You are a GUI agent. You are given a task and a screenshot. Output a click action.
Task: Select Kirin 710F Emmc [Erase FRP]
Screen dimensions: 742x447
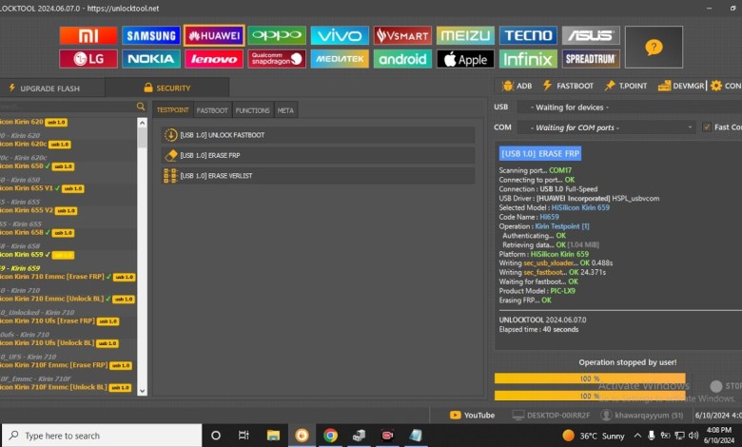coord(67,365)
